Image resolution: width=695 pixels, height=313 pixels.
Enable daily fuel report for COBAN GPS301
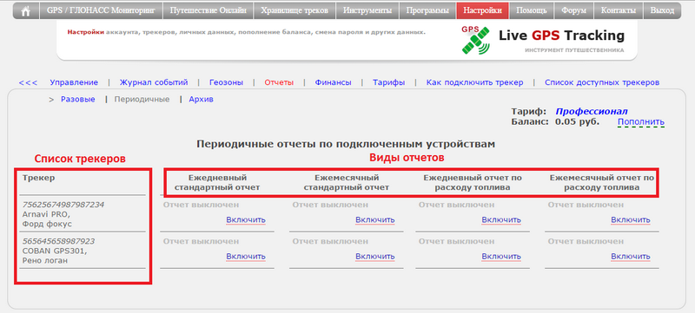(x=501, y=257)
